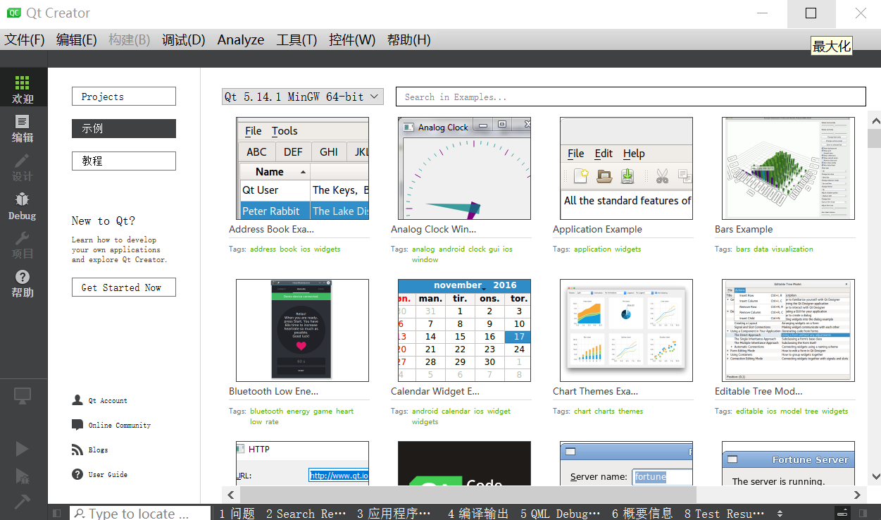Click the kit selector monitor icon
Image resolution: width=881 pixels, height=520 pixels.
pyautogui.click(x=23, y=396)
